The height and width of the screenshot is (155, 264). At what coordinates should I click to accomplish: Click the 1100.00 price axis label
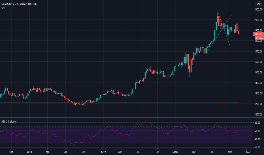(x=258, y=114)
